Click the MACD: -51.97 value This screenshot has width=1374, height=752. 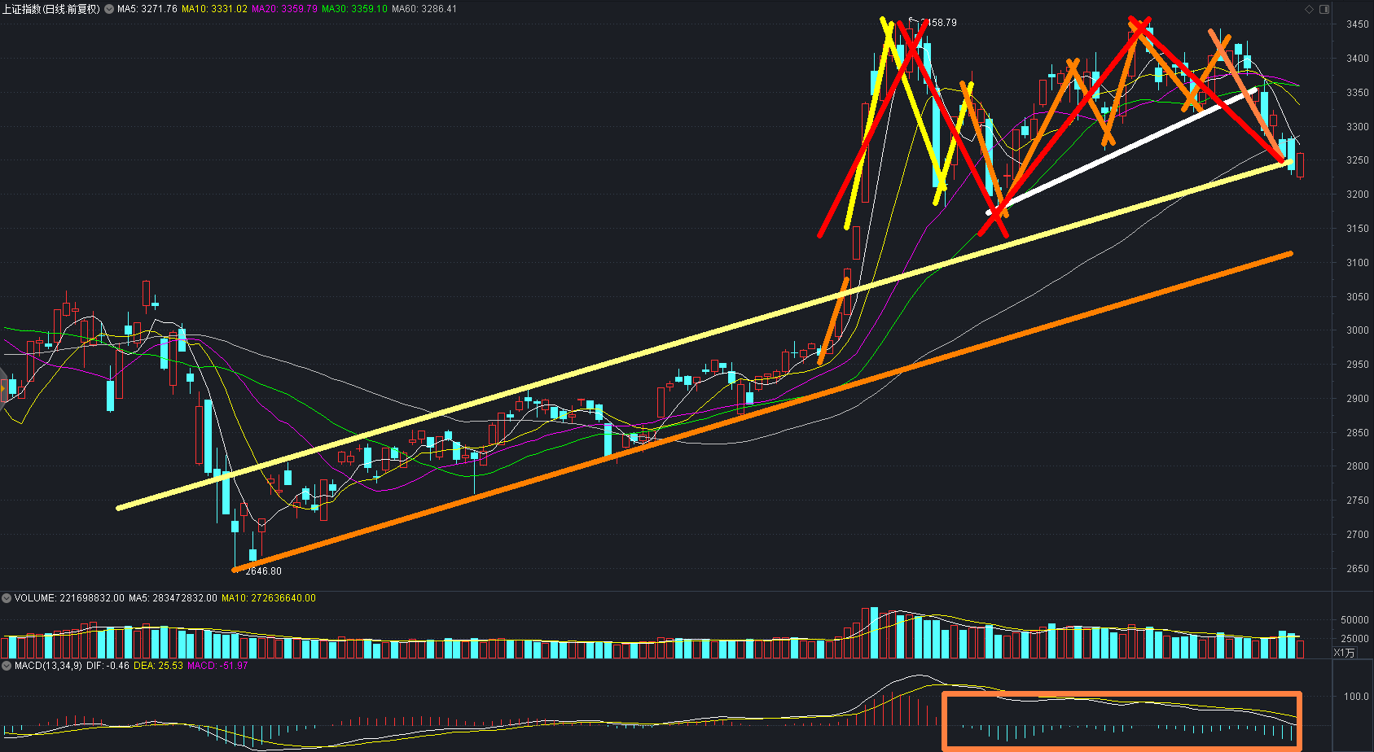tap(217, 666)
